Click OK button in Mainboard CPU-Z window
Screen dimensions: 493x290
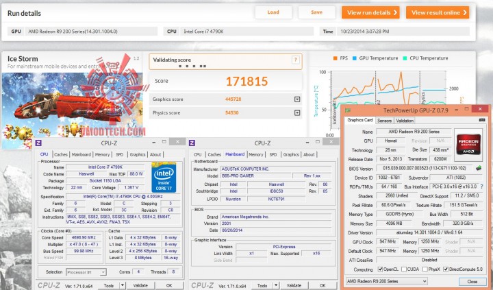[x=323, y=286]
